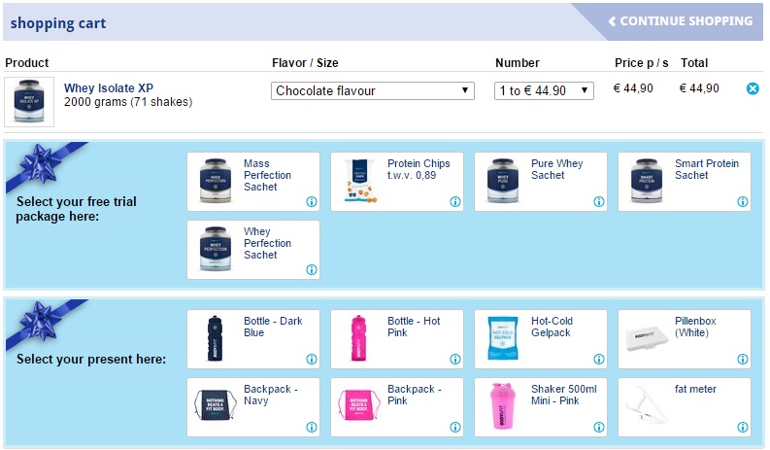View info icon on Pure Whey Sachet
This screenshot has width=770, height=450.
[599, 202]
